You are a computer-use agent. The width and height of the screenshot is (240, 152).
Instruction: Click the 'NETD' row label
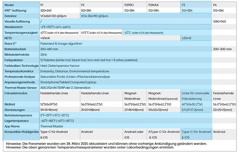pyautogui.click(x=8, y=38)
